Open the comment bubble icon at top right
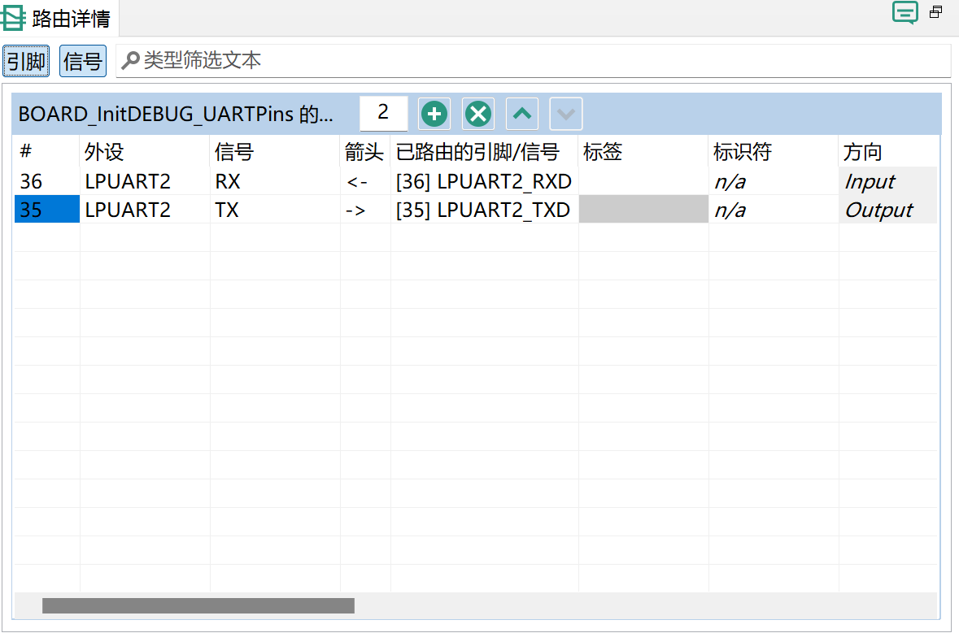Viewport: 959px width, 633px height. tap(905, 13)
